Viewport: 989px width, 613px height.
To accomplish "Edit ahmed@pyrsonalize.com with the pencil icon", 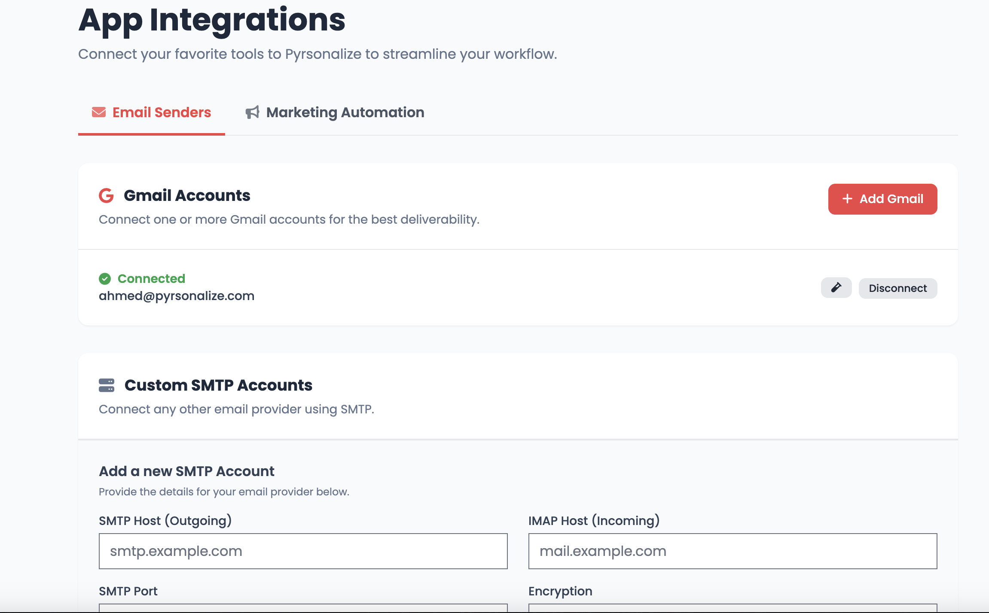I will tap(836, 288).
